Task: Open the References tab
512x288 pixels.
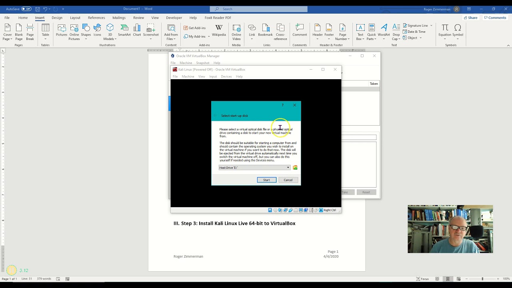Action: point(96,18)
